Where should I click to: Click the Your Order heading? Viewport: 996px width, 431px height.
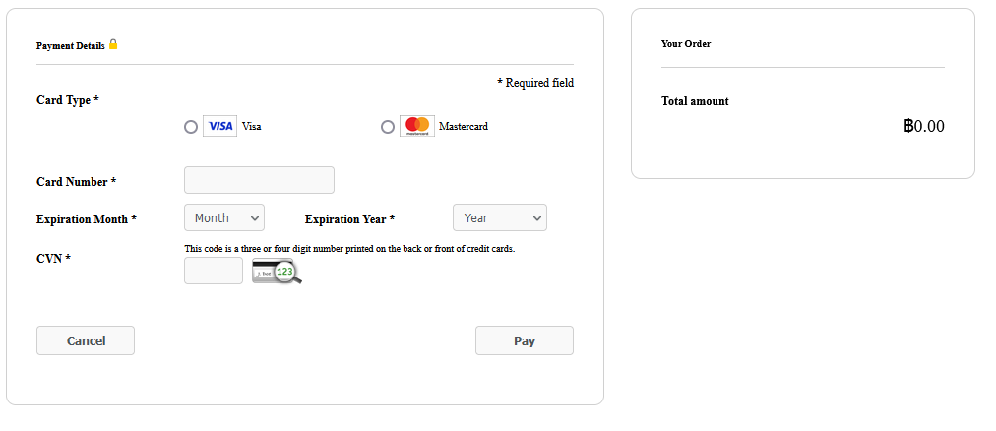point(686,44)
